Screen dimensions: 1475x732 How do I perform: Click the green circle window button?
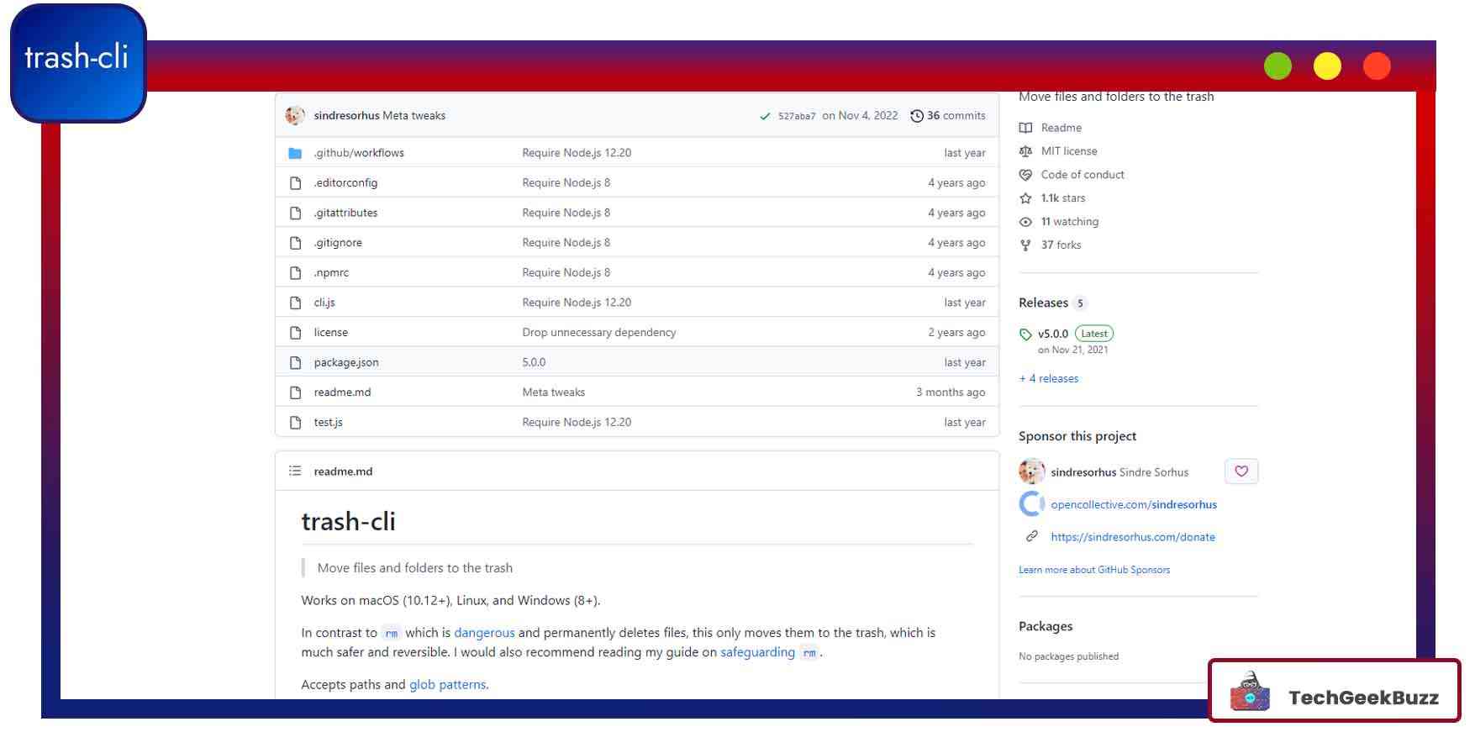(x=1277, y=66)
